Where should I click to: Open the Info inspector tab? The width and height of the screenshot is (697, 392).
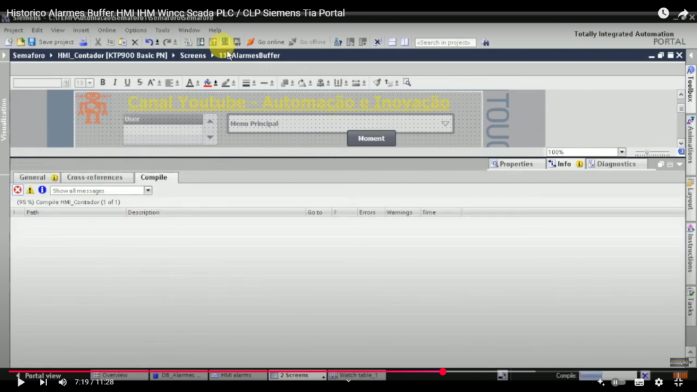tap(564, 164)
